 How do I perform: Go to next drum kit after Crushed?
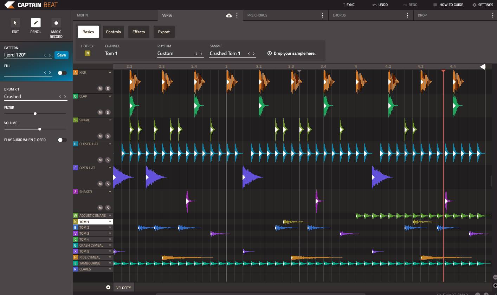65,97
